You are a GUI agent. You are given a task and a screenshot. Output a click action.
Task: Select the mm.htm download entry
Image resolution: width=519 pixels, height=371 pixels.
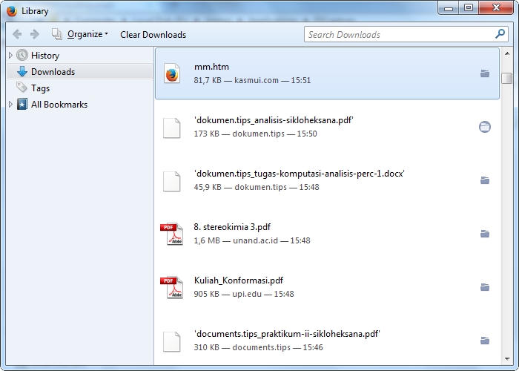(326, 73)
